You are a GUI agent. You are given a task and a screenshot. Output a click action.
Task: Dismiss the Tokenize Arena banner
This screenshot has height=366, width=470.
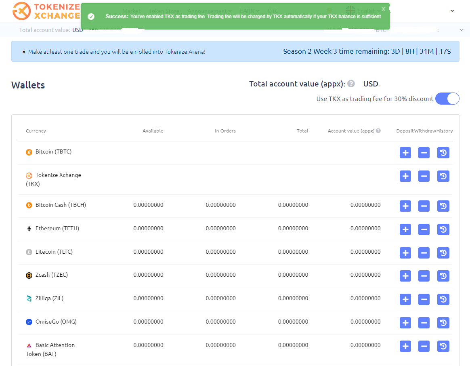click(x=24, y=52)
